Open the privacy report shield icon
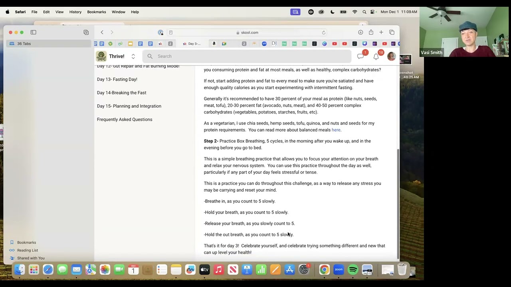511x287 pixels. [x=160, y=32]
